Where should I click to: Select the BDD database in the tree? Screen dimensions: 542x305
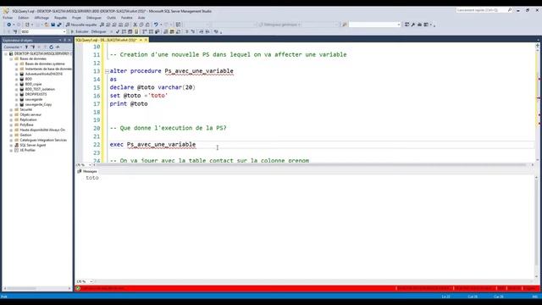pyautogui.click(x=28, y=79)
